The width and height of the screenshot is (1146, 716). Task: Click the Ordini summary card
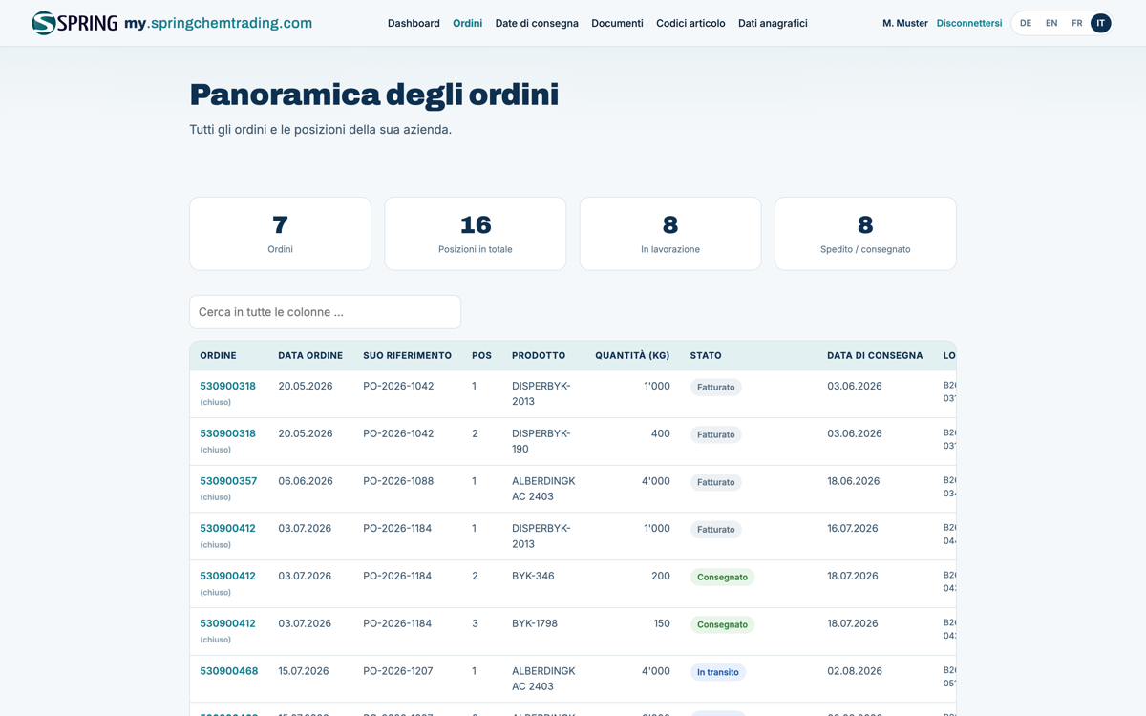[x=280, y=234]
